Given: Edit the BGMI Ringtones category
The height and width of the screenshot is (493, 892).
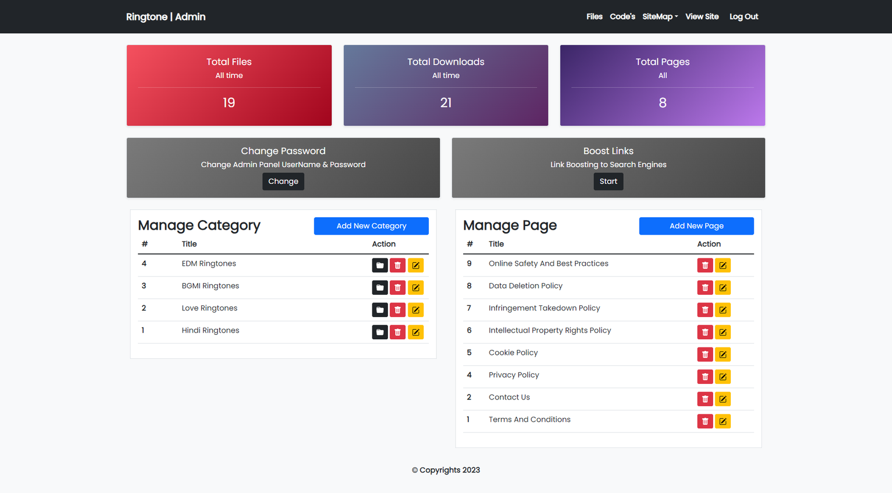Looking at the screenshot, I should [x=415, y=287].
